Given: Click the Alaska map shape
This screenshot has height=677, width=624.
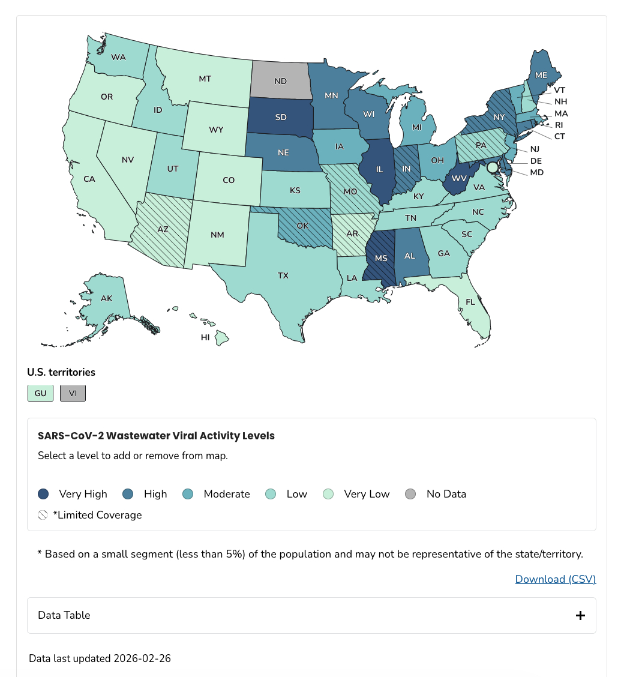Looking at the screenshot, I should point(107,299).
